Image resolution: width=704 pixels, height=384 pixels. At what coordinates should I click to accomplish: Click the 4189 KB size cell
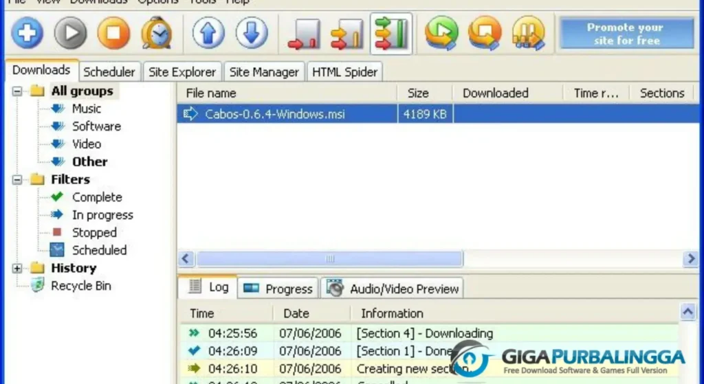425,115
